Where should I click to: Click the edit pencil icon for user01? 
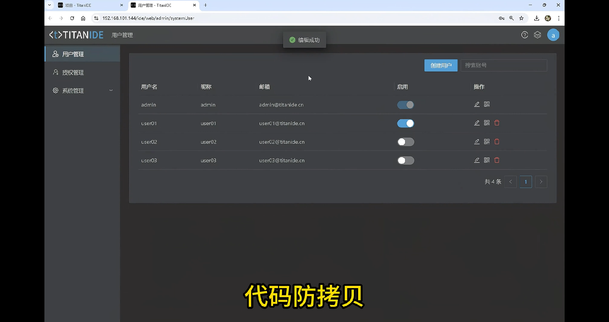(477, 123)
